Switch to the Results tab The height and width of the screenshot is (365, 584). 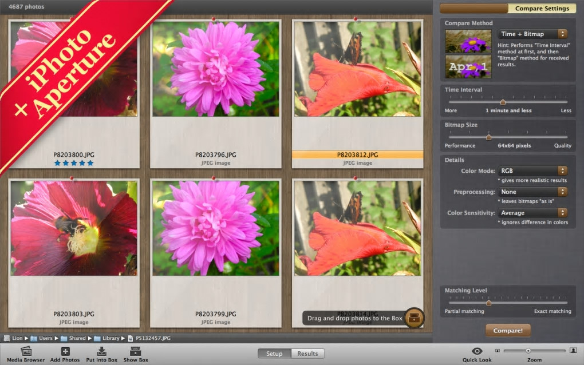(307, 354)
